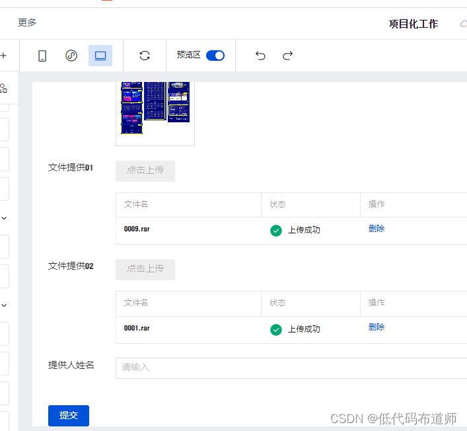Click 上传成功 status of 0001.rar

[x=304, y=329]
